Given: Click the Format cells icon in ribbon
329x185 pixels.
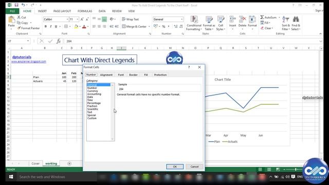Looking at the screenshot, I should click(x=252, y=20).
